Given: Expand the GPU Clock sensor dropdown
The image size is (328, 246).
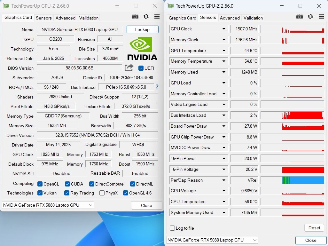Looking at the screenshot, I should pyautogui.click(x=224, y=29).
